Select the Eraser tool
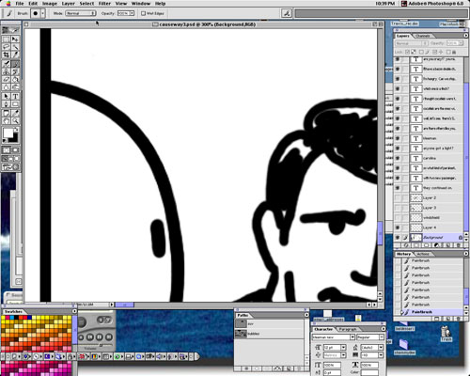 pos(7,80)
